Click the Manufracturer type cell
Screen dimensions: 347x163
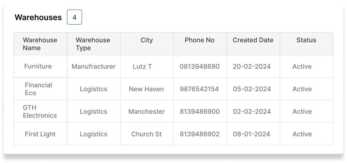click(x=94, y=66)
